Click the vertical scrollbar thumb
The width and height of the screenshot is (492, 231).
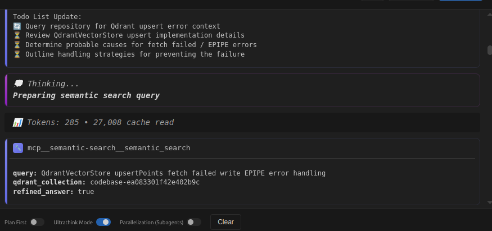(489, 50)
